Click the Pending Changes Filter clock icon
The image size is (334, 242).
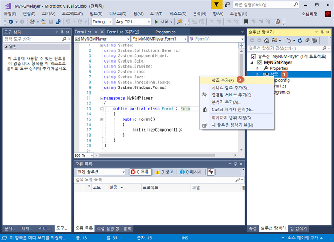[289, 41]
